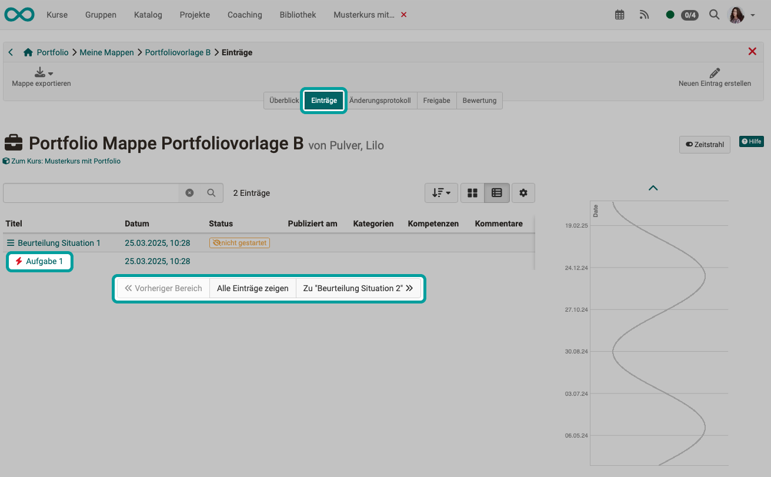Open the calendar icon in the top bar
The image size is (771, 477).
tap(619, 14)
